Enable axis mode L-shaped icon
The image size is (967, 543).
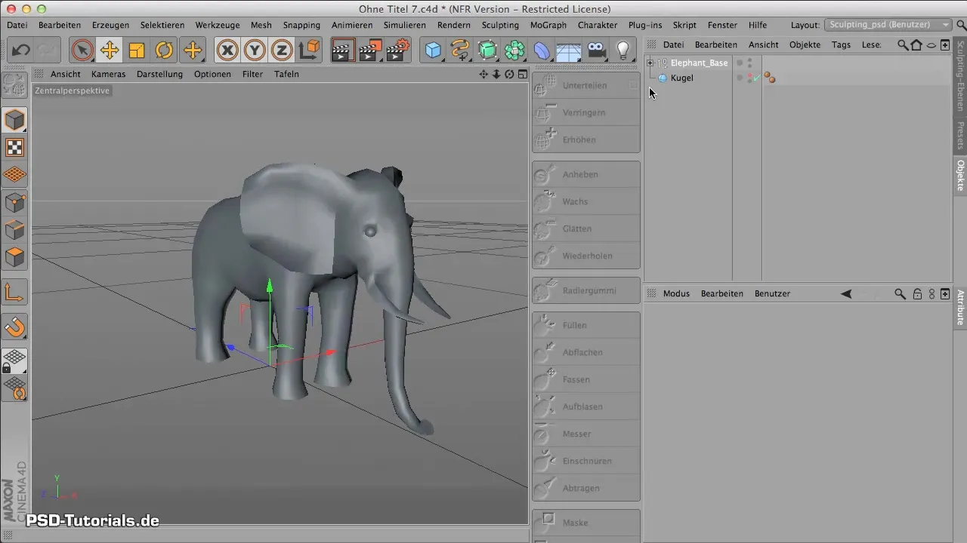coord(15,292)
